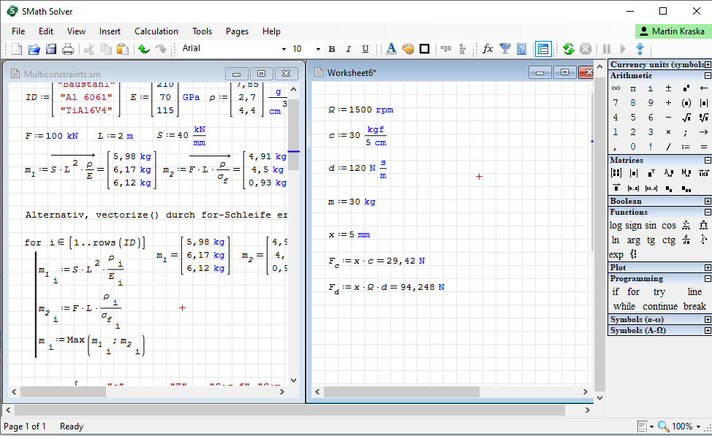Open the Calculation menu

(x=156, y=31)
